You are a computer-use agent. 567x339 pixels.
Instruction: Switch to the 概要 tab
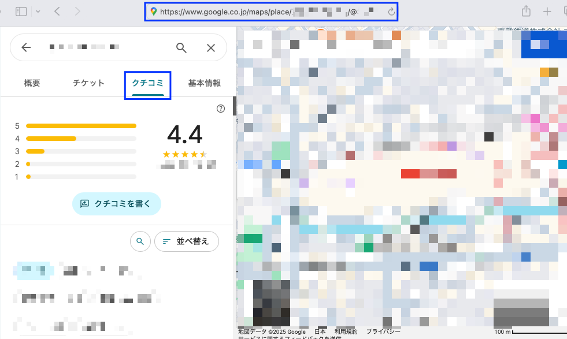(x=32, y=83)
